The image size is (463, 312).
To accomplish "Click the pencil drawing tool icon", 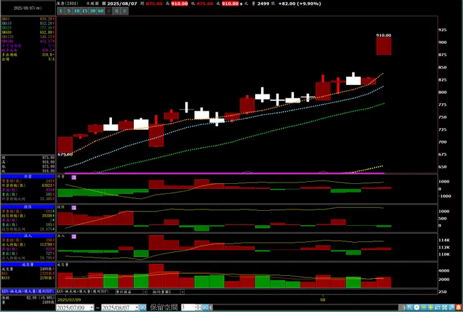I will coord(451,308).
